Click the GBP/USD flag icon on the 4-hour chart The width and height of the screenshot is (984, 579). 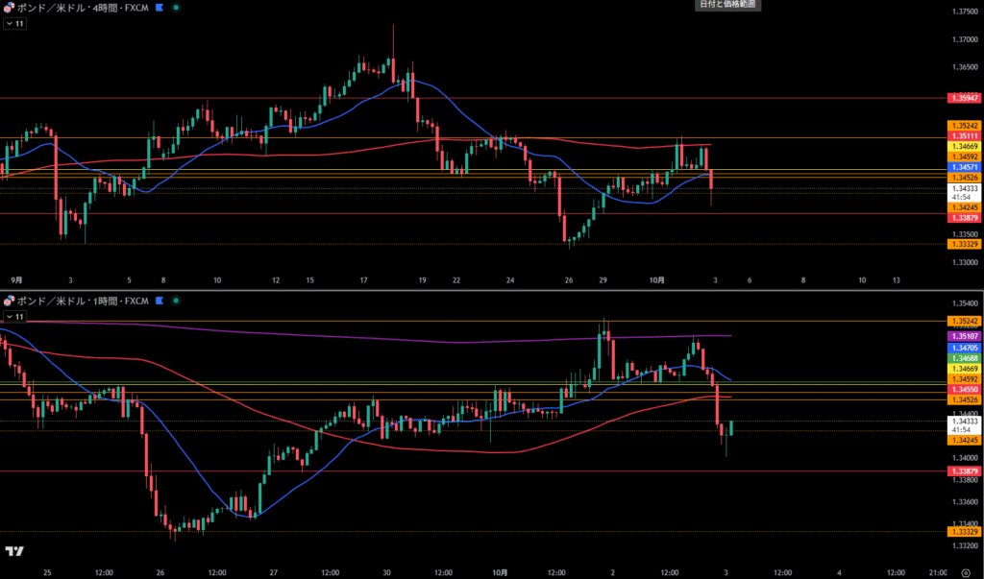click(x=9, y=7)
